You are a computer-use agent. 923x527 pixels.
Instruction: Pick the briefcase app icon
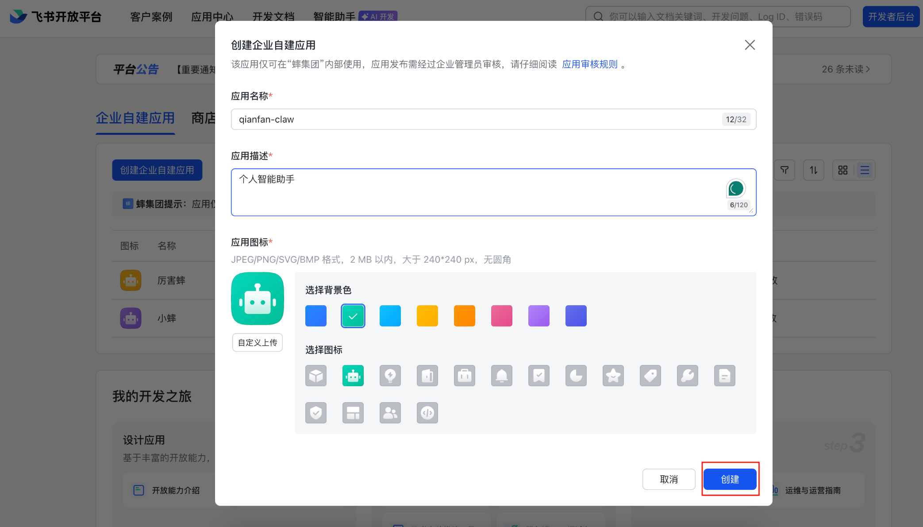click(464, 376)
